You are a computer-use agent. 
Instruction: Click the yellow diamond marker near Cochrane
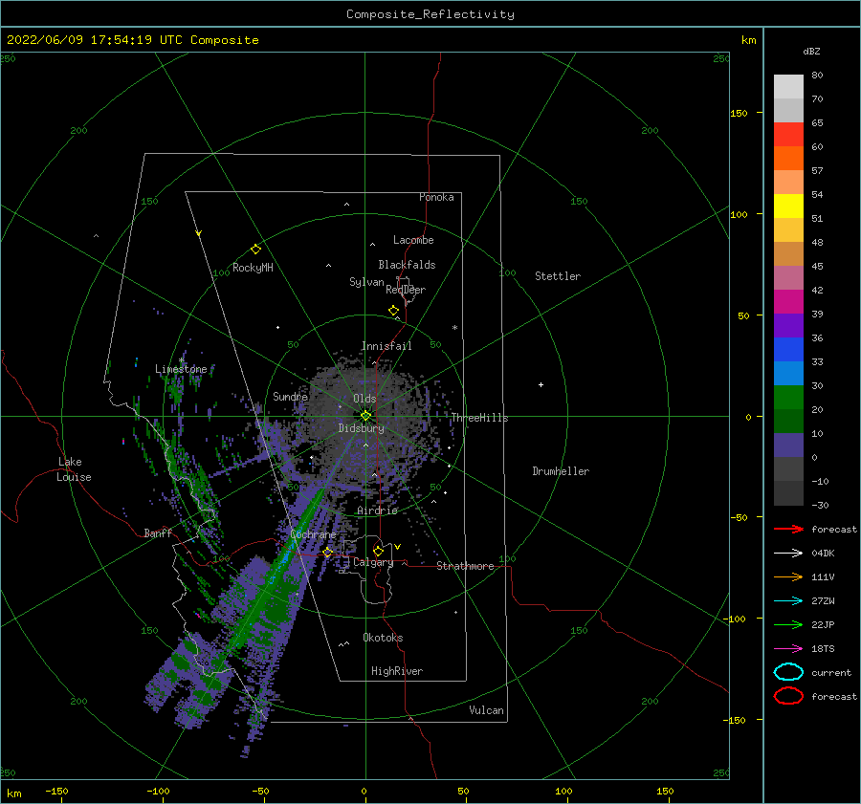pos(328,552)
